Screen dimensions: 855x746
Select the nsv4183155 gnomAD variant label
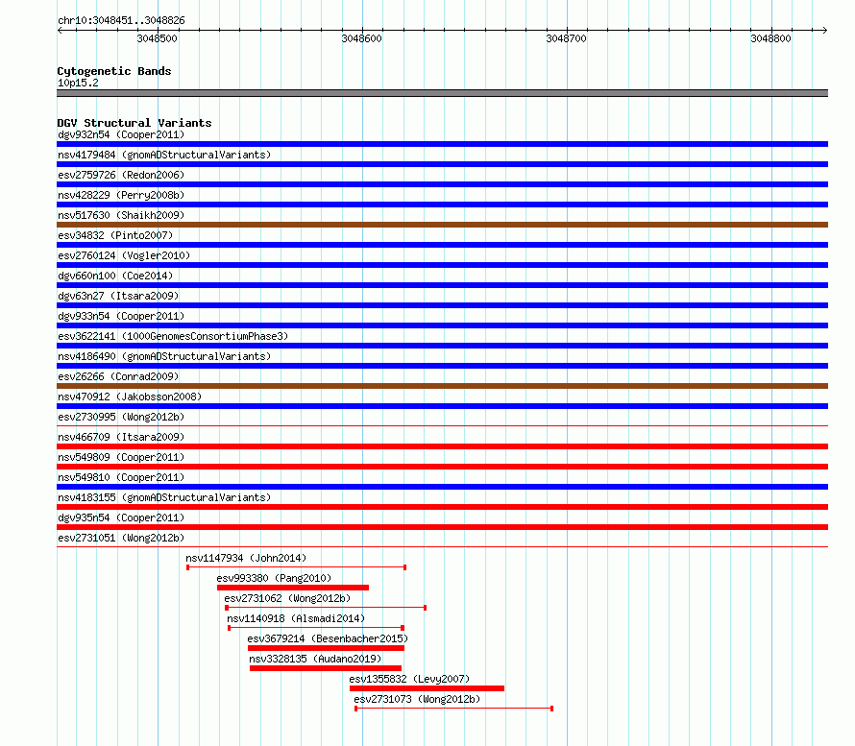click(164, 497)
